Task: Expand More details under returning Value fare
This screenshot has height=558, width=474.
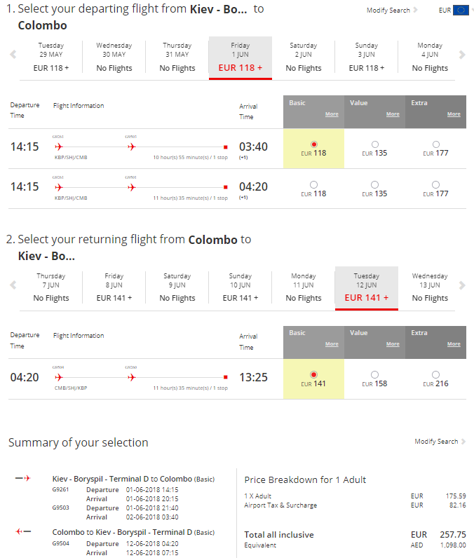Action: click(x=393, y=344)
